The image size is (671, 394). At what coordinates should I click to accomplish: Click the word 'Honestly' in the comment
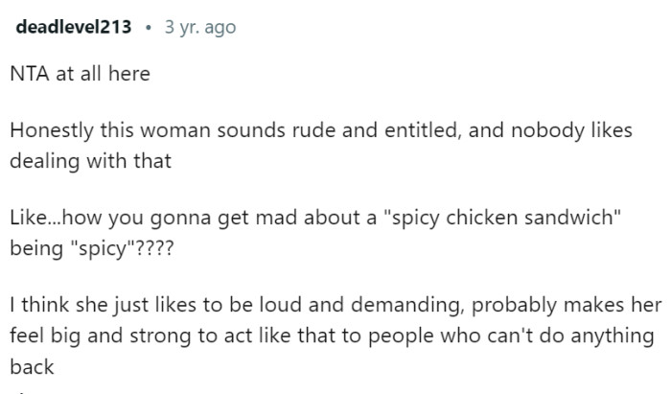[52, 130]
